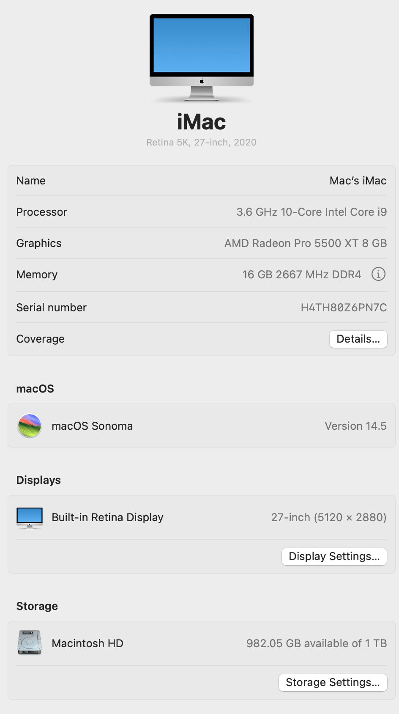Click the macOS section header
Screen dimensions: 399x714
tap(35, 389)
